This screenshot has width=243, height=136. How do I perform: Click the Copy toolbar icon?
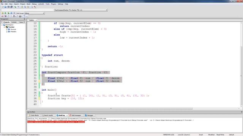25,7
